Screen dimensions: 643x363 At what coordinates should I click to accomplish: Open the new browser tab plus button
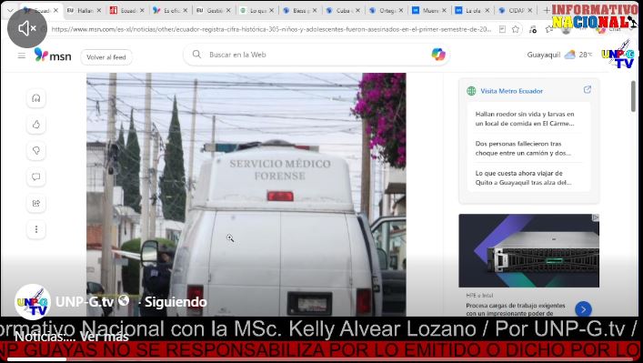click(x=547, y=10)
